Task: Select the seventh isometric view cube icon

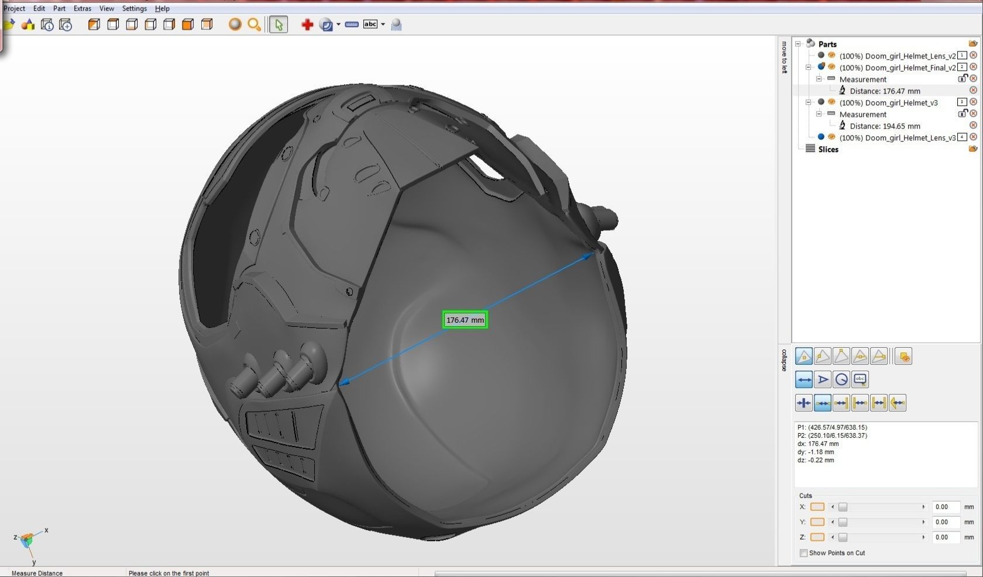Action: click(207, 25)
